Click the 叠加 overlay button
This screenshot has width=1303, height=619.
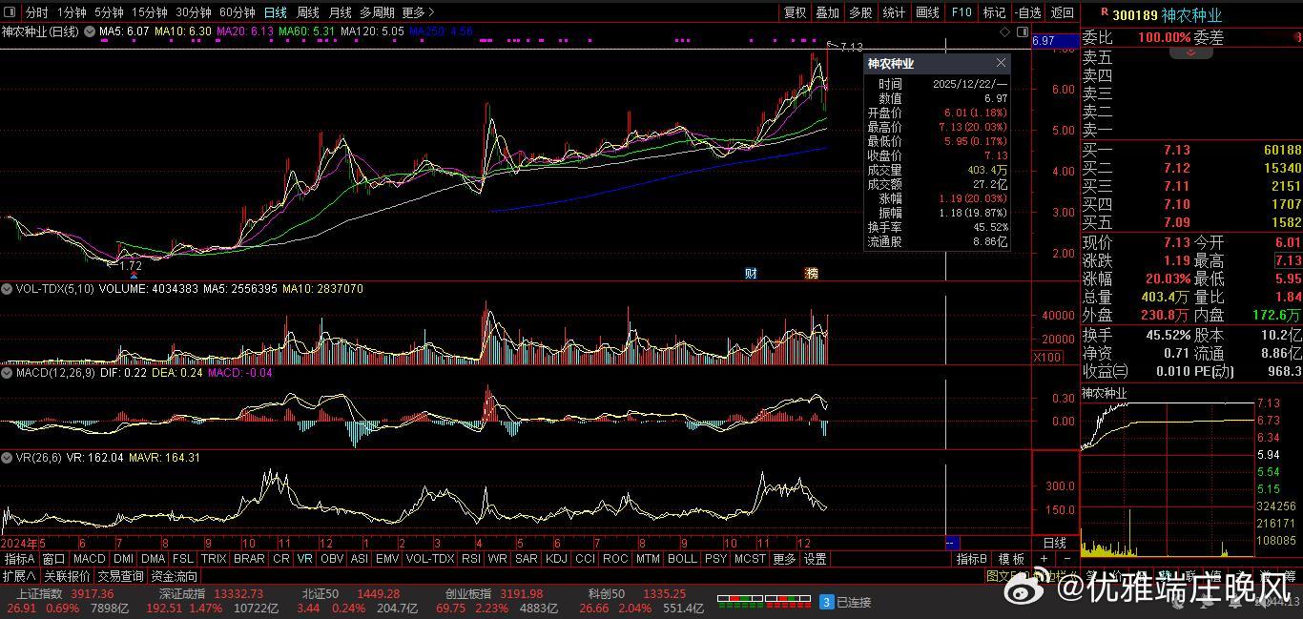(827, 12)
